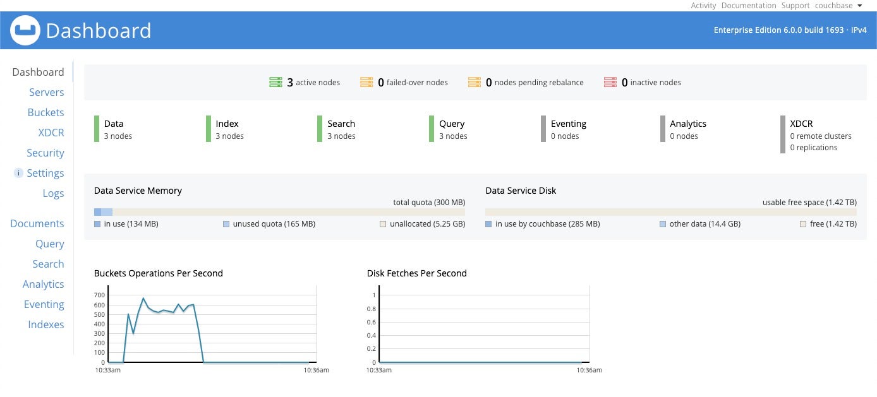Viewport: 877px width, 397px height.
Task: View the Logs page
Action: (x=54, y=193)
